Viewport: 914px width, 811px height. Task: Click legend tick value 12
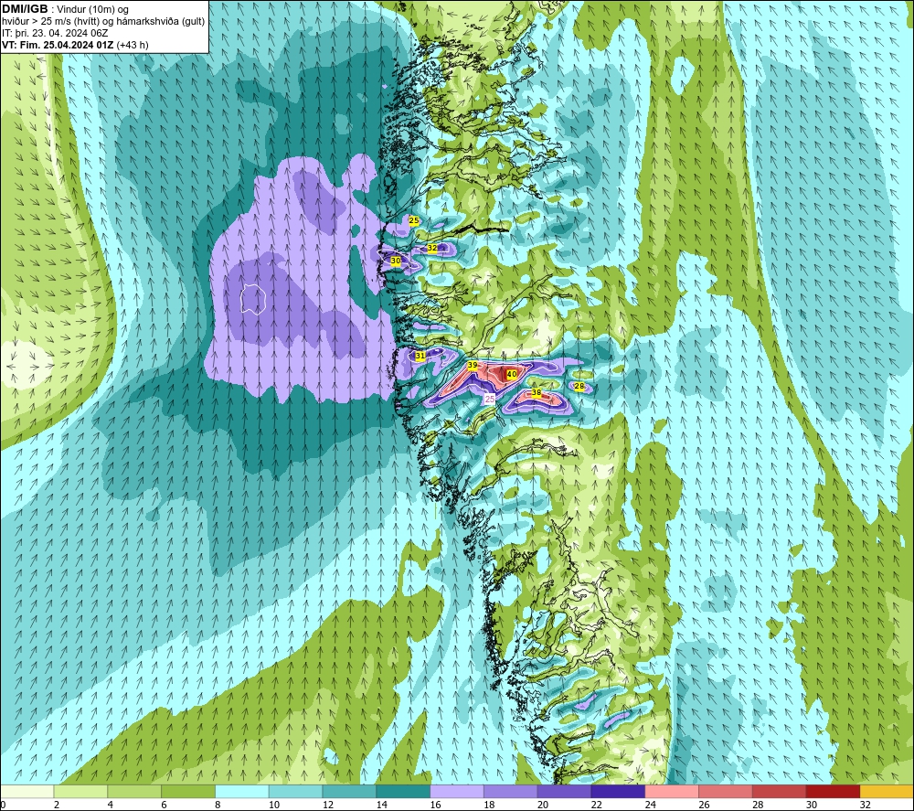327,805
